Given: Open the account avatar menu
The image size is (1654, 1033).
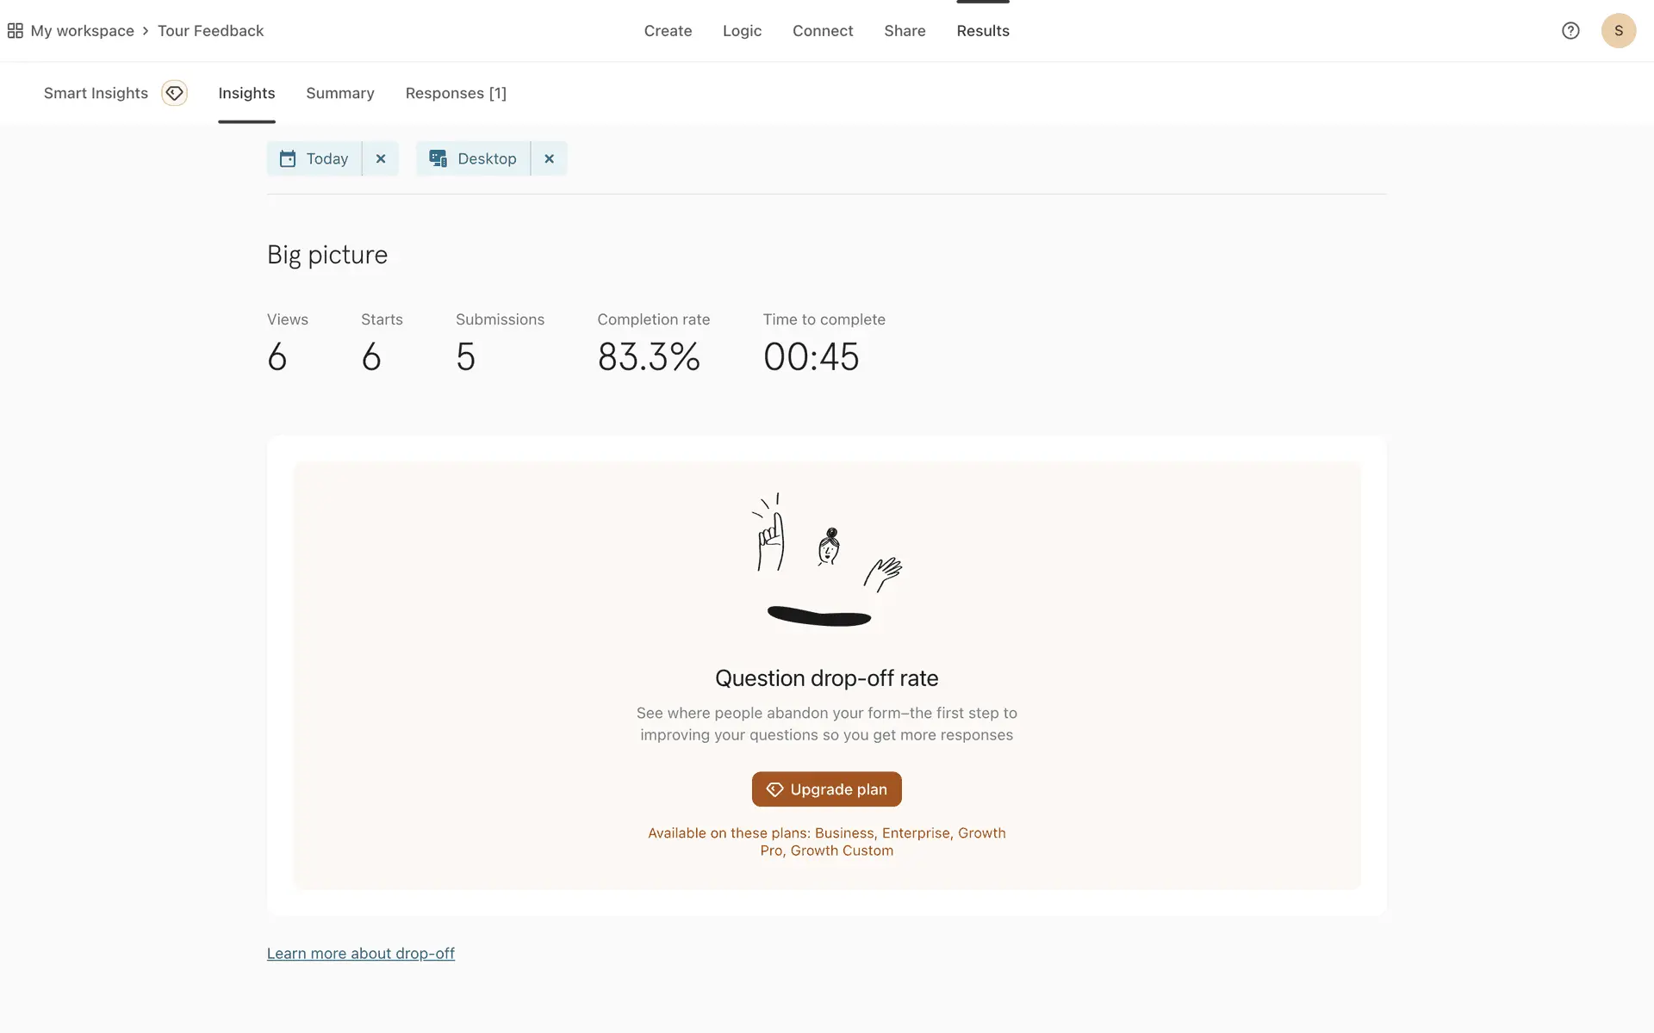Looking at the screenshot, I should [1618, 31].
